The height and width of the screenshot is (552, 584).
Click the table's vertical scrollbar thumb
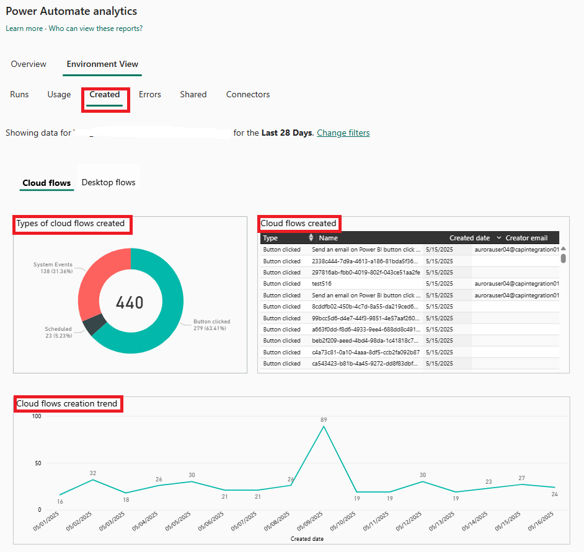(x=564, y=258)
